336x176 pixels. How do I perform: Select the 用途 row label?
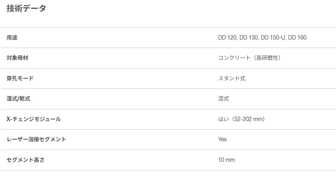(12, 38)
